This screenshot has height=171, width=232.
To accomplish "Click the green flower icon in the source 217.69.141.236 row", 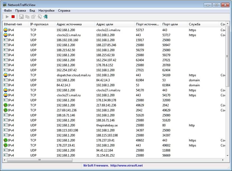I will (6, 110).
